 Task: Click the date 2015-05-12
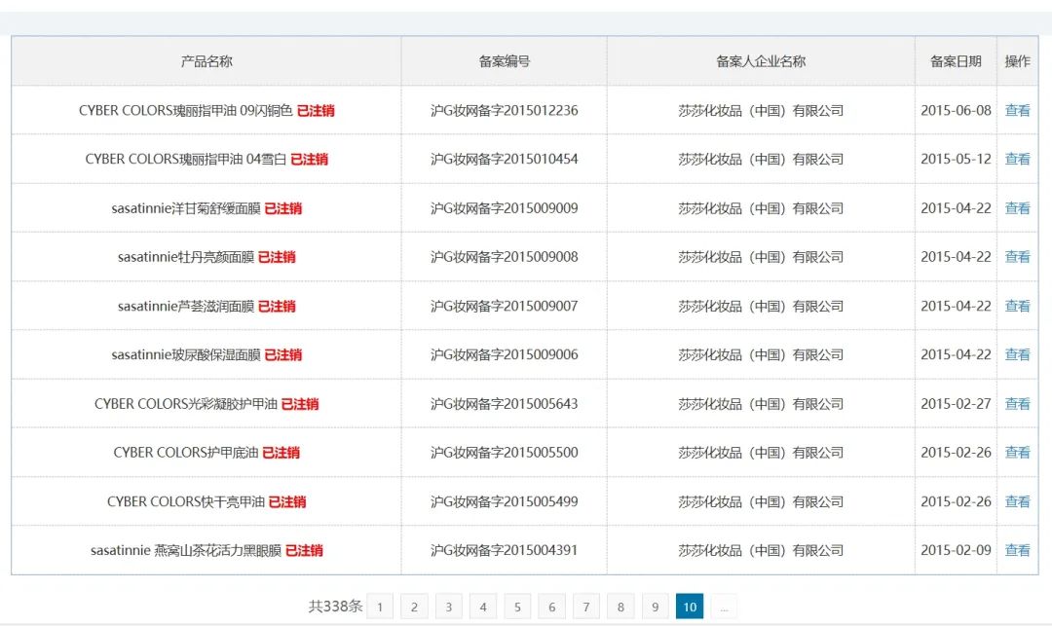click(956, 159)
